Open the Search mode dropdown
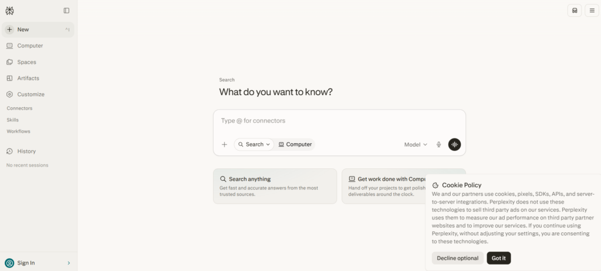 click(254, 144)
